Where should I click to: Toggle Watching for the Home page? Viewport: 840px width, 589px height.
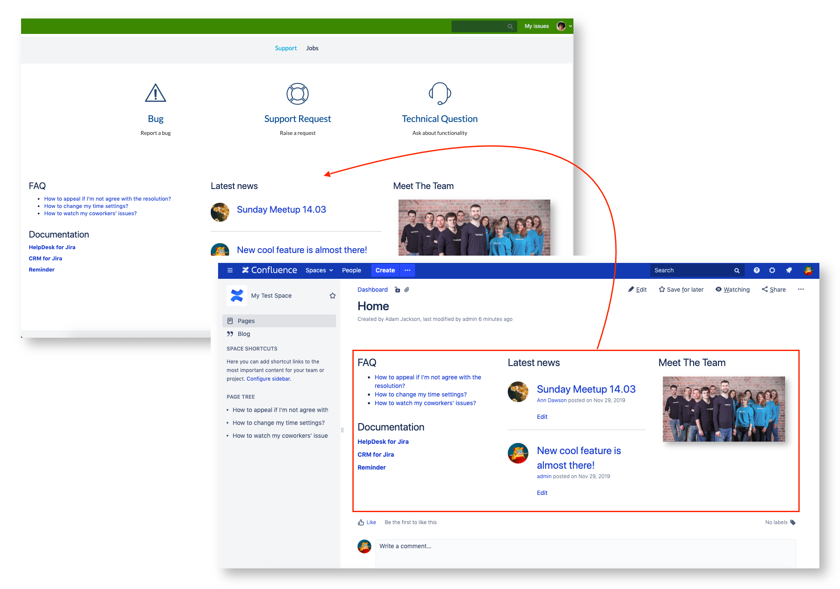click(x=732, y=289)
